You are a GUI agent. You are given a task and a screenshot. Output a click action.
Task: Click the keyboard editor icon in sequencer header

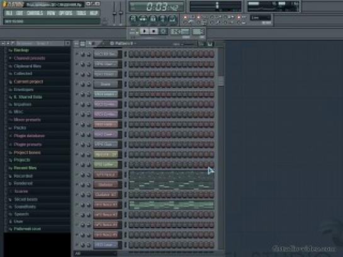coord(210,44)
